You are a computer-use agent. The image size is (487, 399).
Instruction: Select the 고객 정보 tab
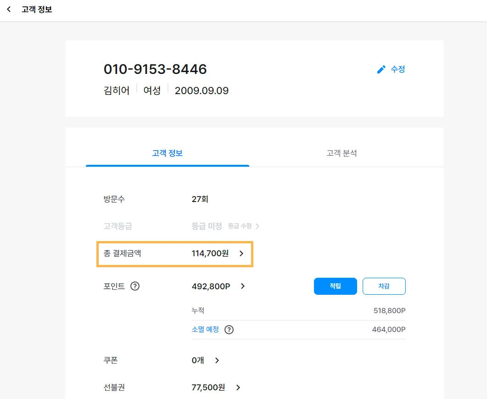(x=168, y=153)
